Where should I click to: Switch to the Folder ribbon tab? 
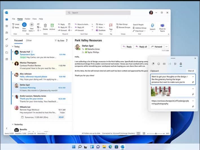(27, 19)
